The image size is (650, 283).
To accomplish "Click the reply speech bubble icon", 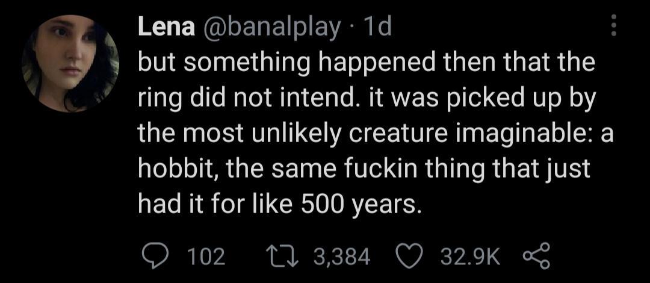I will [x=154, y=257].
